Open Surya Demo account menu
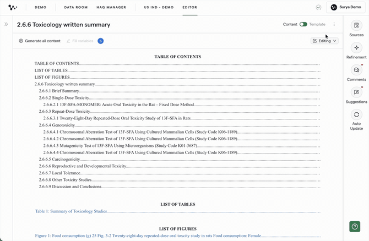Screen dimensions: 369x241 pos(345,7)
